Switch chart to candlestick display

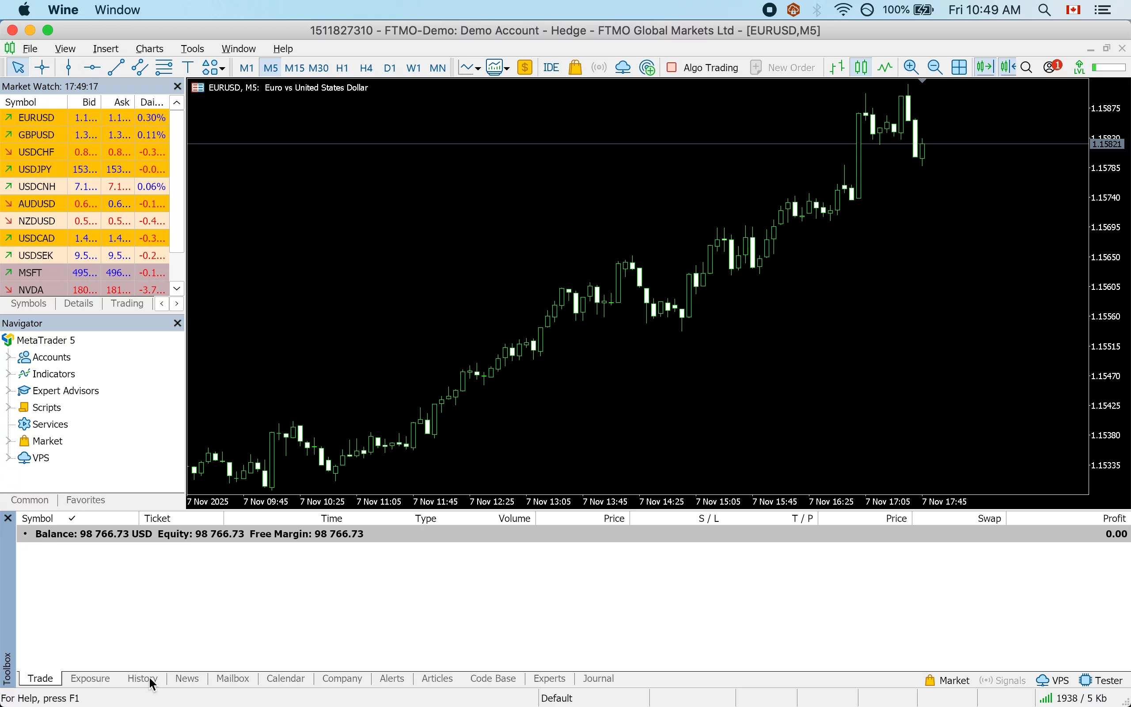click(x=861, y=67)
